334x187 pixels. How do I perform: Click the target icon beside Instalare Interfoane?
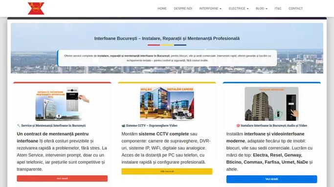[x=238, y=126]
